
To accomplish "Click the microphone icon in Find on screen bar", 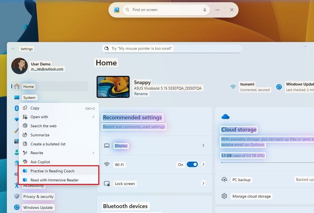I will [205, 10].
